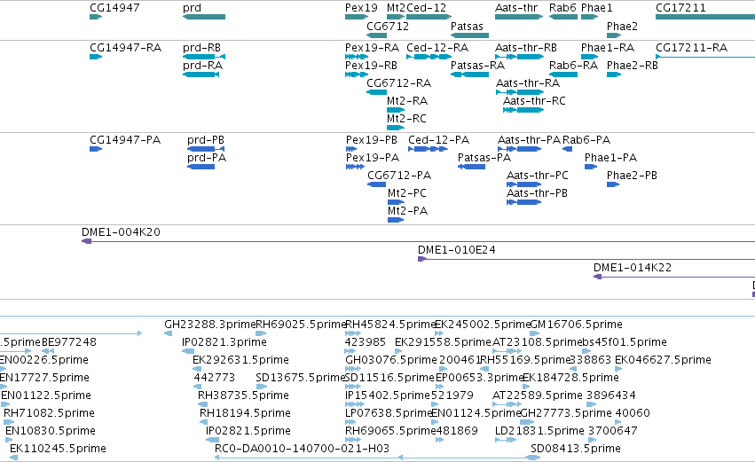Click the prd-RA transcript label
The image size is (755, 462).
(202, 66)
